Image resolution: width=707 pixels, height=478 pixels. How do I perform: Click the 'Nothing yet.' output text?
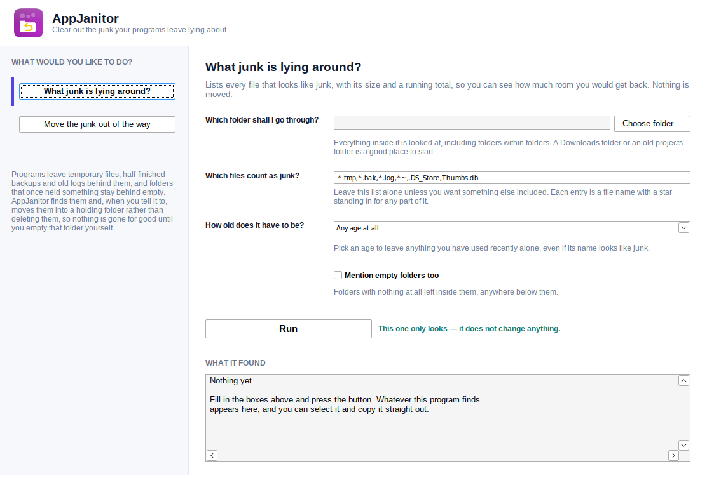[232, 381]
